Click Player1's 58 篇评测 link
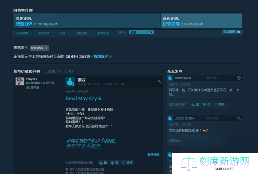258x174 pixels. (33, 87)
